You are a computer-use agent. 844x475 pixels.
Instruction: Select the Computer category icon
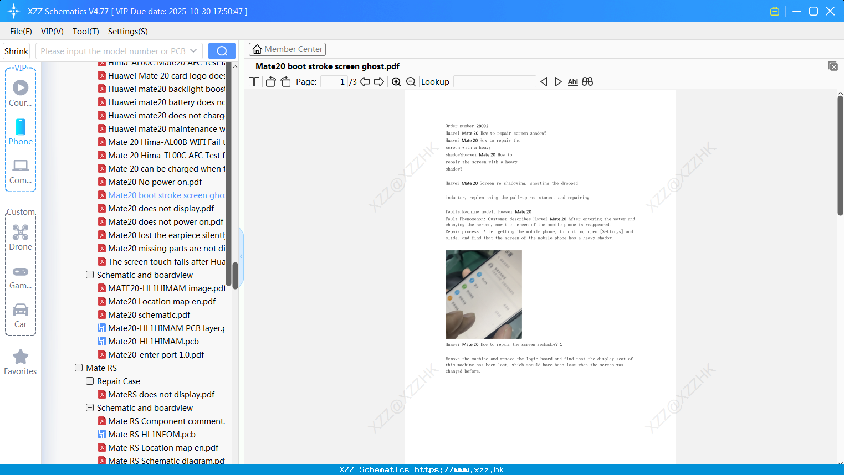(21, 166)
